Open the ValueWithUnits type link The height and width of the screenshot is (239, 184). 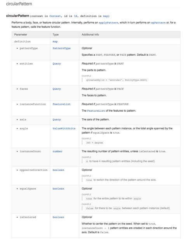pos(64,128)
